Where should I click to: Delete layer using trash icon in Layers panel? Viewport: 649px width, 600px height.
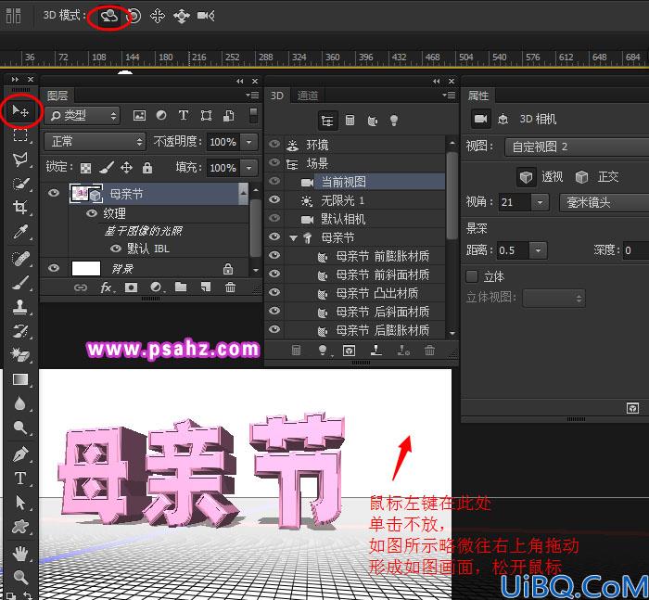coord(231,287)
